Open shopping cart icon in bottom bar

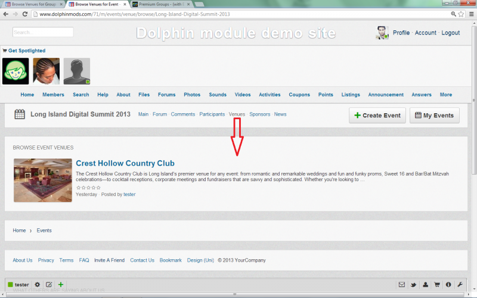tap(437, 285)
